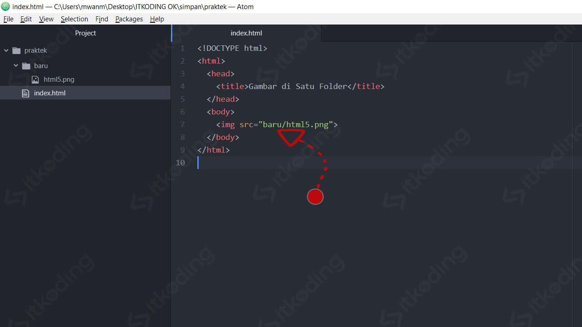
Task: Open the Selection menu
Action: 75,19
